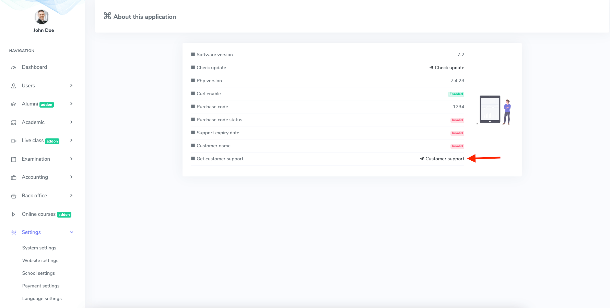610x308 pixels.
Task: Click the Dashboard gauge icon
Action: point(14,67)
